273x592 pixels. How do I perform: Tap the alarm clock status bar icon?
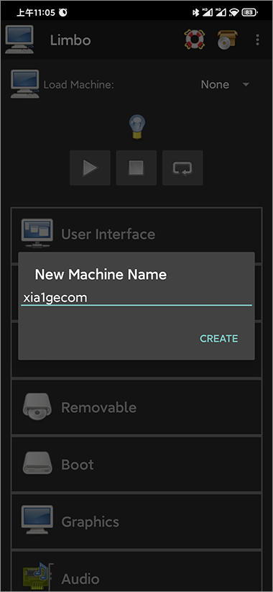pyautogui.click(x=63, y=12)
